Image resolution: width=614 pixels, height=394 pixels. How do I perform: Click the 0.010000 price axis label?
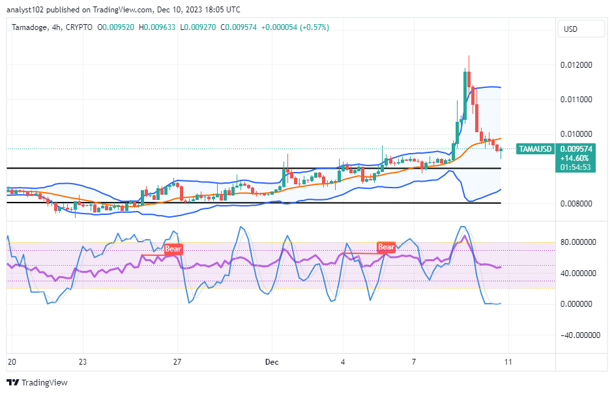(x=576, y=134)
